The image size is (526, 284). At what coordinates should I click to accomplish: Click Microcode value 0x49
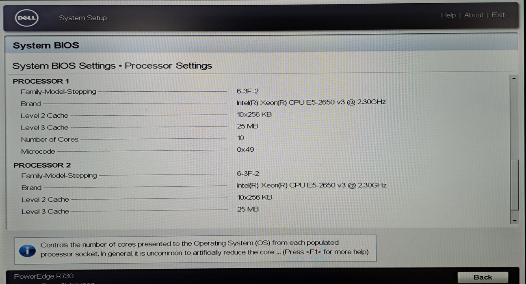tap(245, 149)
